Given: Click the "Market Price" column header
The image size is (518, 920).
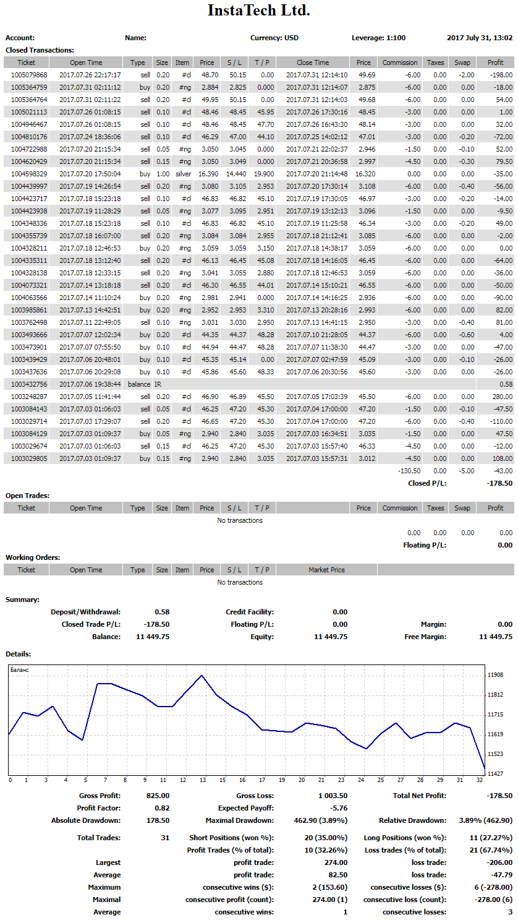Looking at the screenshot, I should point(327,570).
